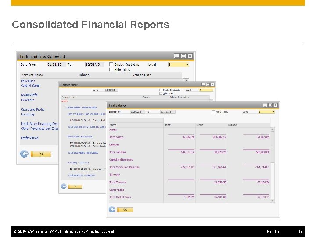316x237 pixels.
Task: Enable Display Subtotals in Balance Sheet window
Action: (x=161, y=90)
